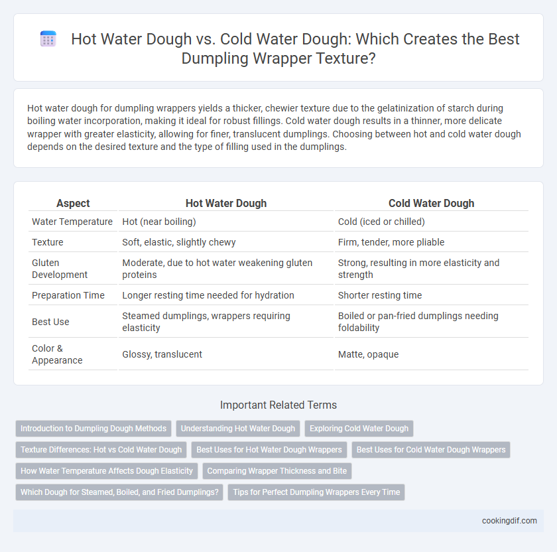Click the 'Important Related Terms' heading
This screenshot has width=557, height=552.
(278, 405)
